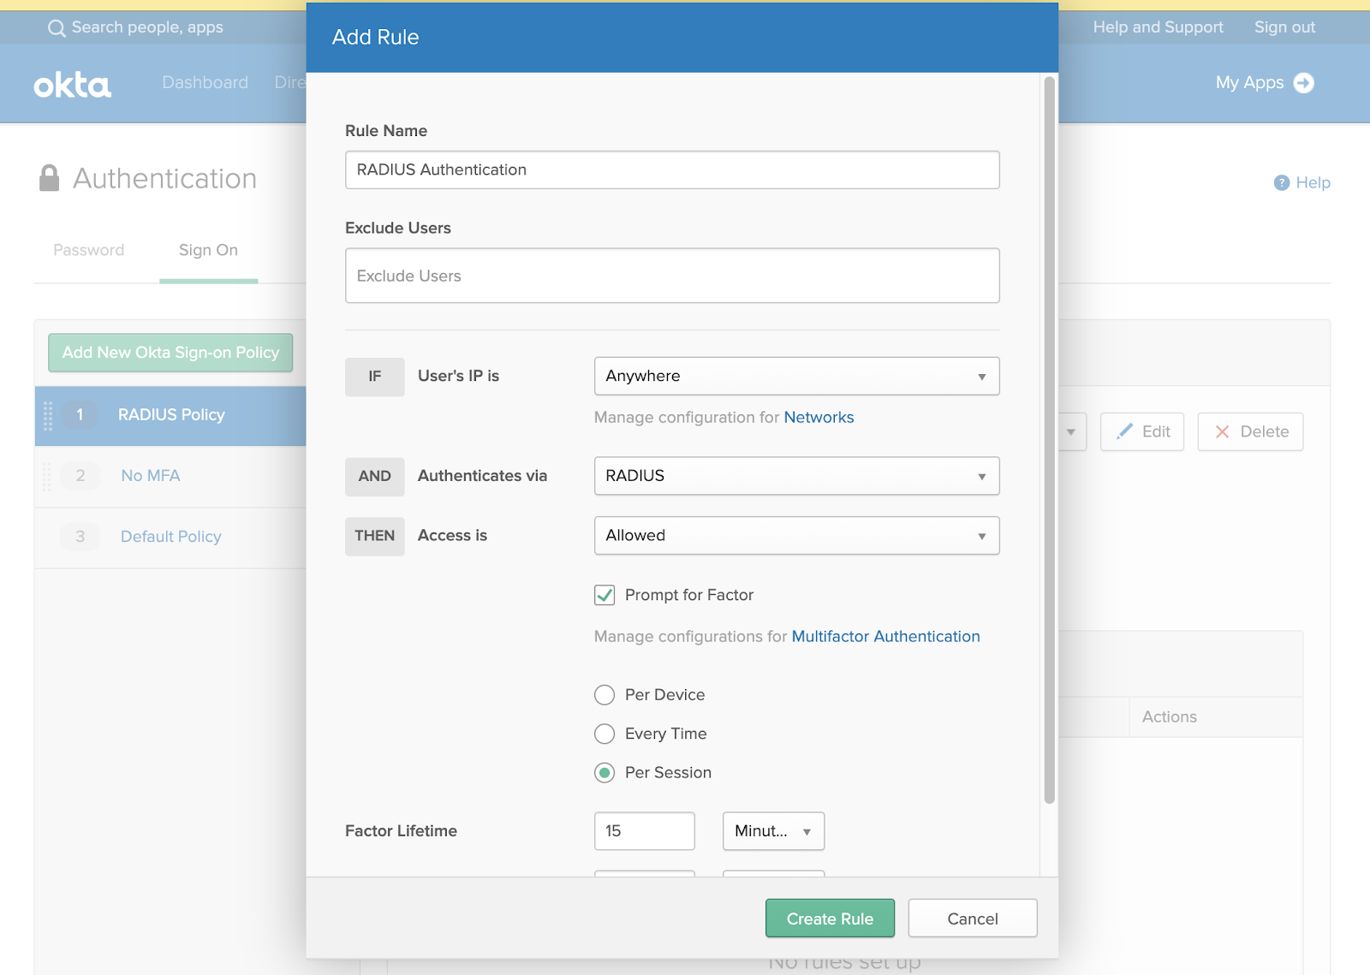Switch to the Password tab
The width and height of the screenshot is (1370, 975).
[x=89, y=250]
